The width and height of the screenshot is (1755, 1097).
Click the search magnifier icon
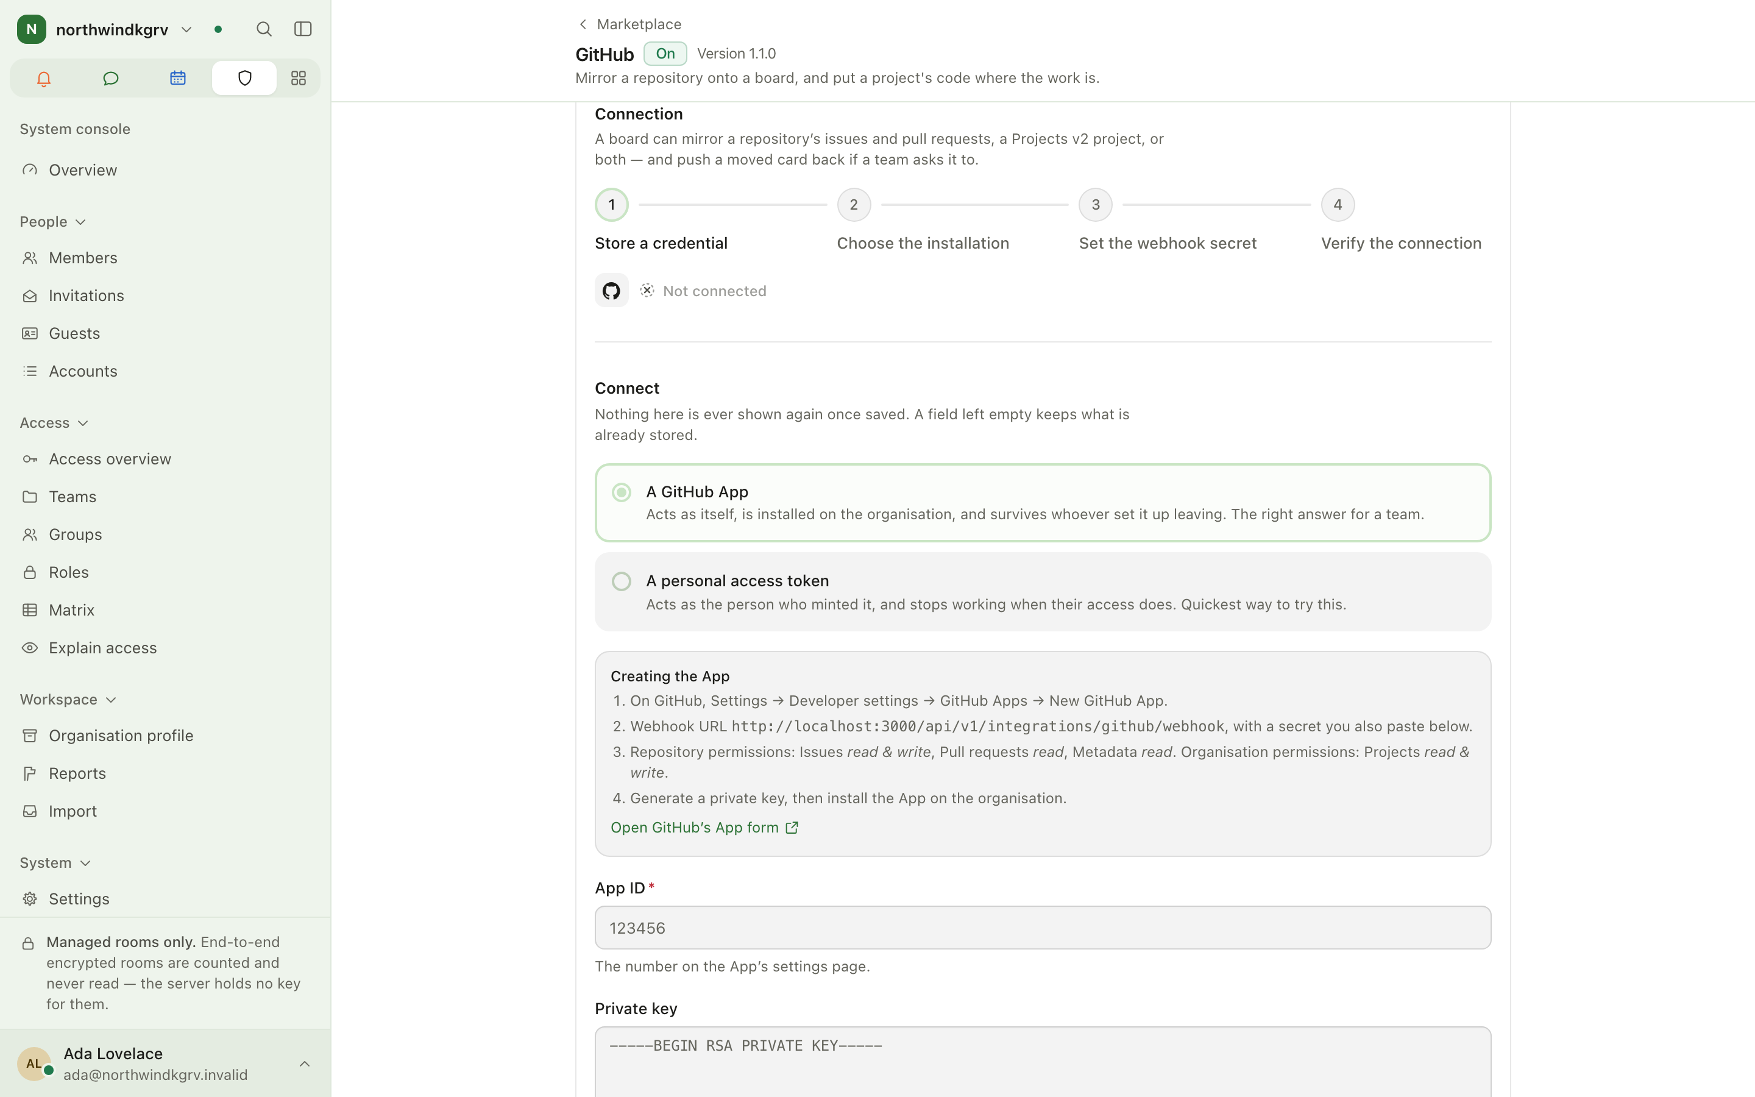[264, 29]
